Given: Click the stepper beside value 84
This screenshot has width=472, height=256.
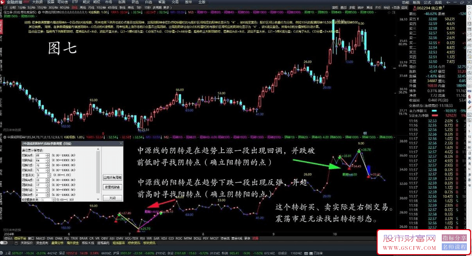Looking at the screenshot, I should 48,160.
